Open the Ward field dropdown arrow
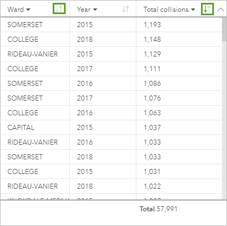This screenshot has width=227, height=226. click(x=28, y=10)
